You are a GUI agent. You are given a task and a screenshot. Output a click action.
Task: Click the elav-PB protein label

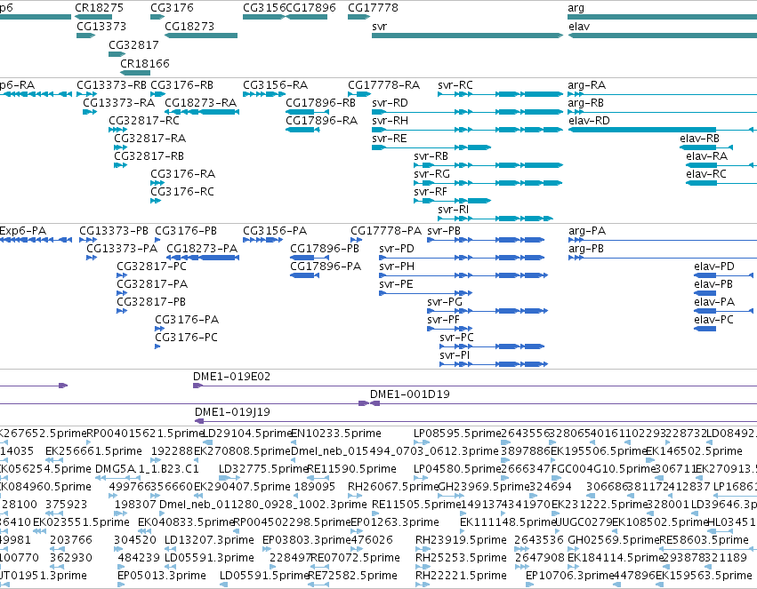[713, 284]
